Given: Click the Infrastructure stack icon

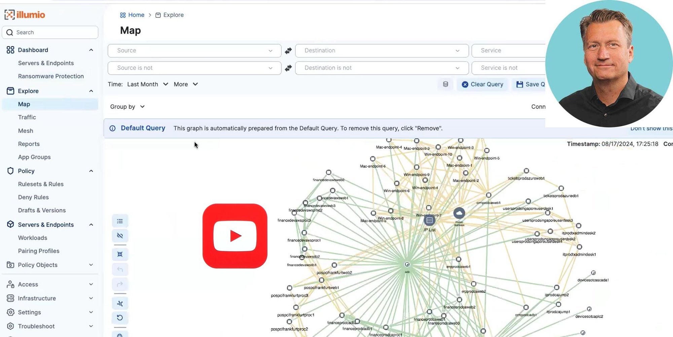Looking at the screenshot, I should coord(10,298).
